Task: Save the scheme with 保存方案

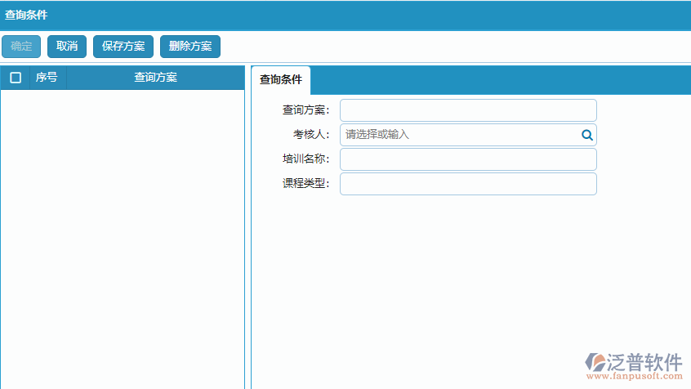Action: [x=123, y=47]
